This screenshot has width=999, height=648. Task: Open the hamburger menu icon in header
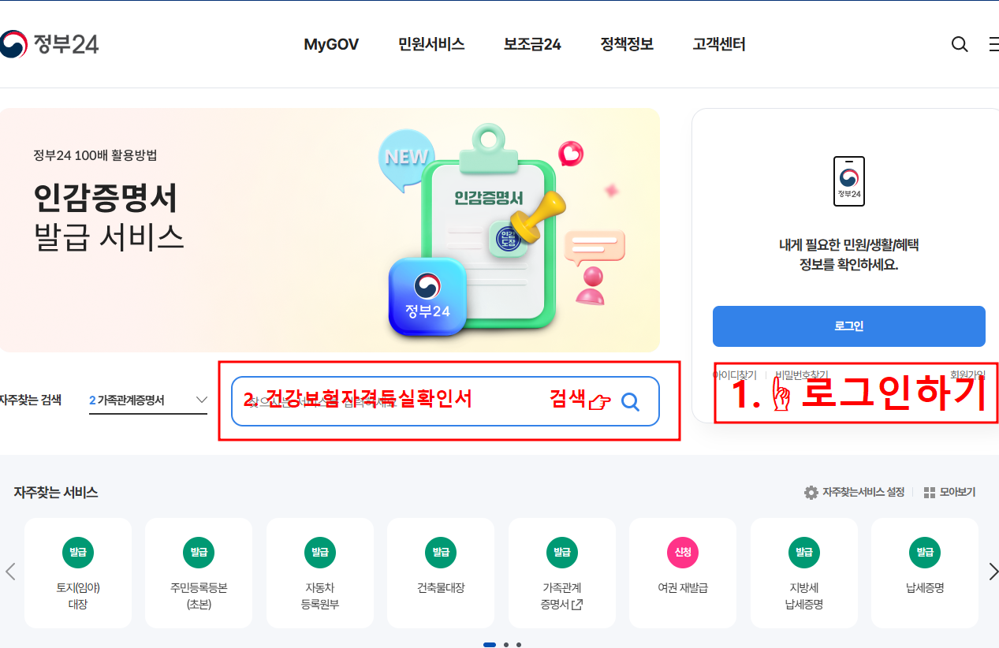[x=993, y=45]
